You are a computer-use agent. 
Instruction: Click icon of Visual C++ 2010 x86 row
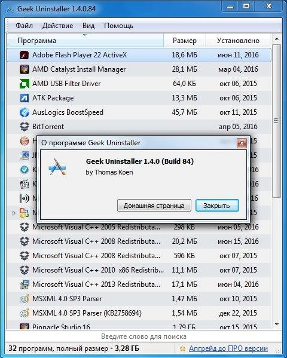coord(25,270)
